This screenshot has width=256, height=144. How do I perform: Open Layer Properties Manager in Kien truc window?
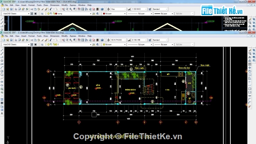(x=42, y=44)
